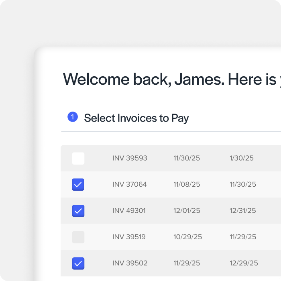This screenshot has height=281, width=281.
Task: Click due date 11/29/25 in INV 39519 row
Action: click(243, 237)
